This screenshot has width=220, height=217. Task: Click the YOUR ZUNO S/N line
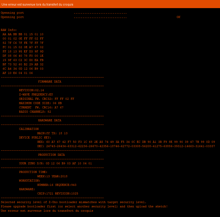tap(55, 164)
